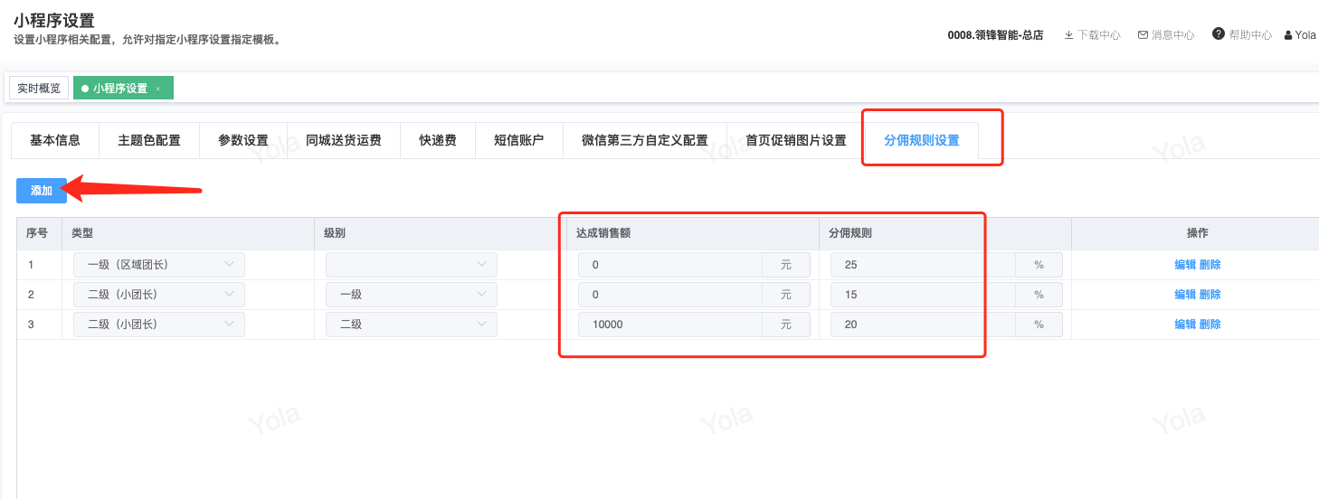The image size is (1319, 499).
Task: Open the 短信账户 tab
Action: point(519,140)
